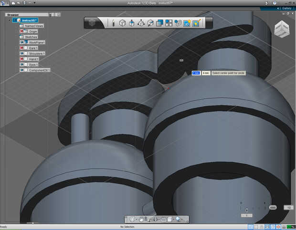296x230 pixels.
Task: Open the Pattern tool with four squares
Action: click(169, 23)
